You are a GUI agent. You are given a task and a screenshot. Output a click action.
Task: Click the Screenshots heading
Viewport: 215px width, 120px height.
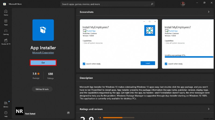click(87, 12)
